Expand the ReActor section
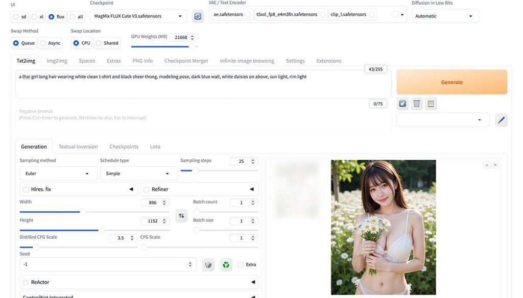 pos(253,282)
